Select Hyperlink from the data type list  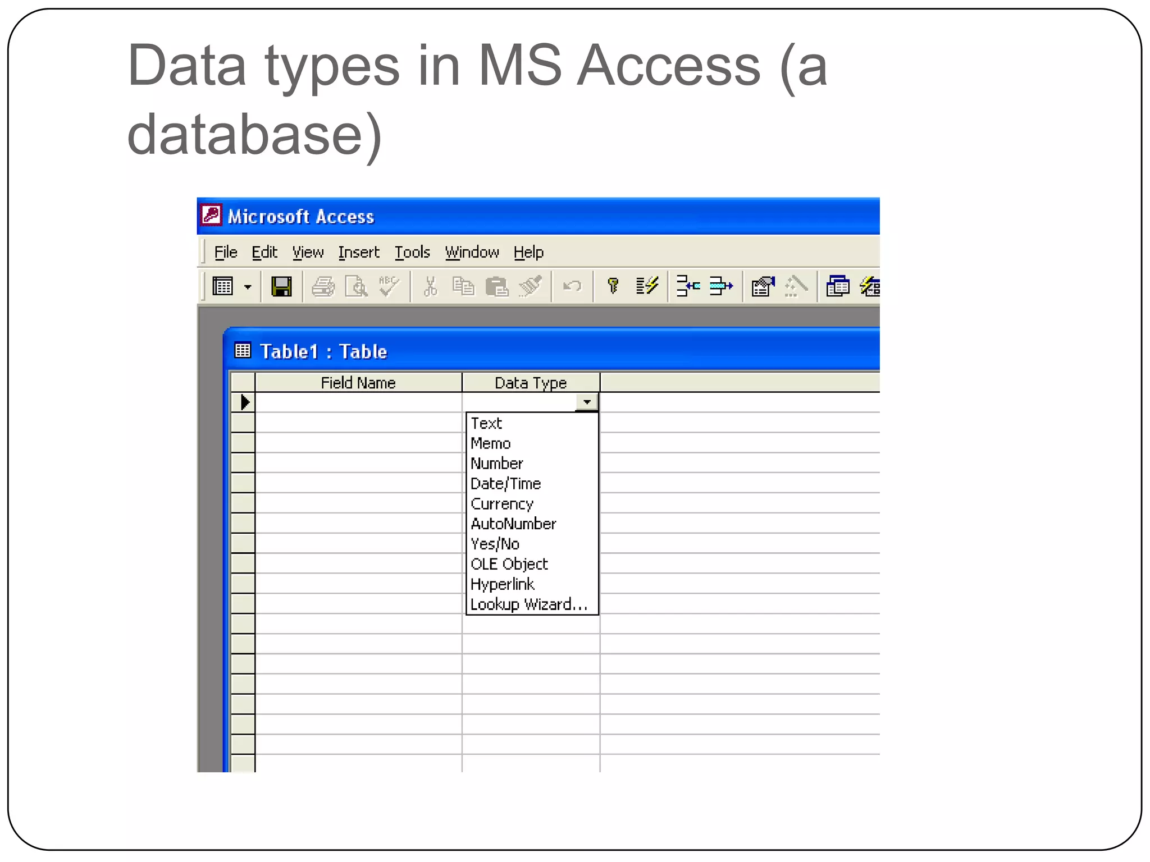click(532, 584)
